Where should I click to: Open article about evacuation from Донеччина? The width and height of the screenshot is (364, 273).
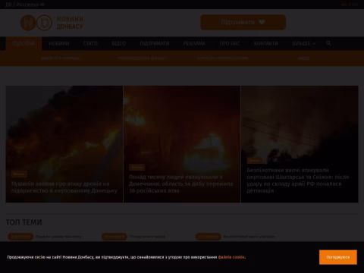(x=181, y=184)
